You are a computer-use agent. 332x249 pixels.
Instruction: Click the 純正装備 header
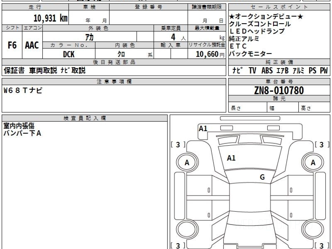[x=279, y=62]
